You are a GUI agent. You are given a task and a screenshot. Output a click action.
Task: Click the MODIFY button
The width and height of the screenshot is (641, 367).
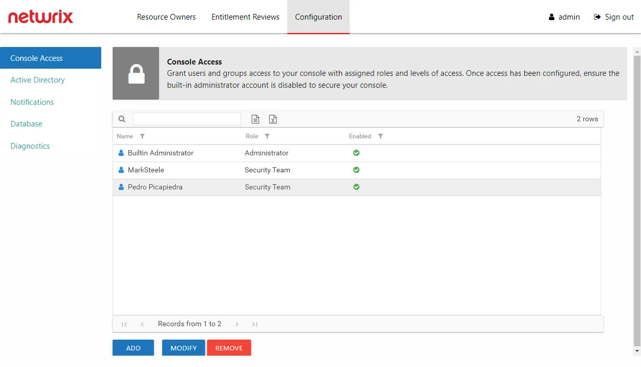(183, 348)
